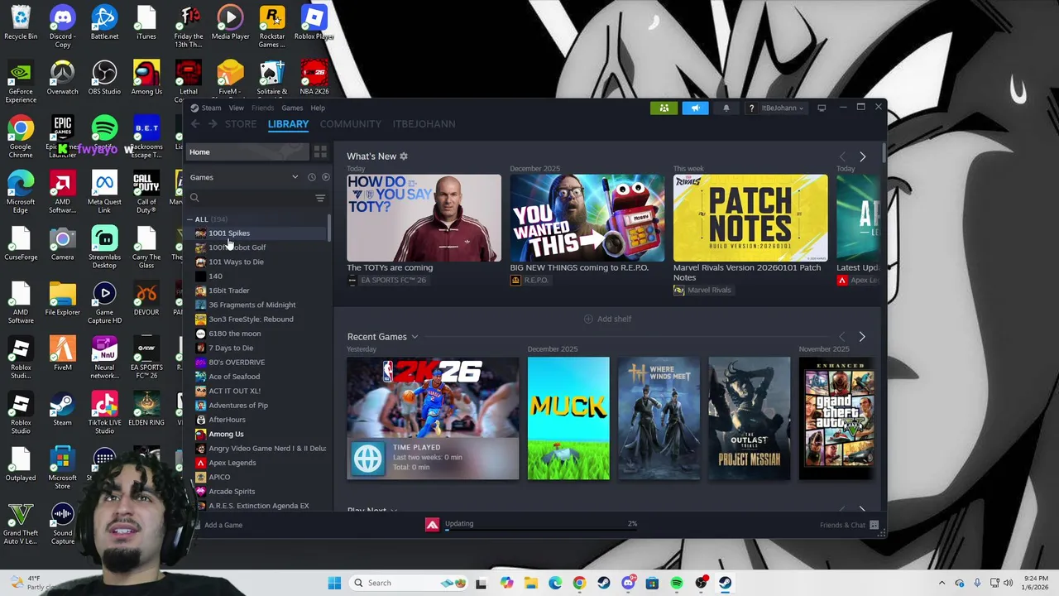
Task: Open the ITBEJOHANN profile tab
Action: 424,124
